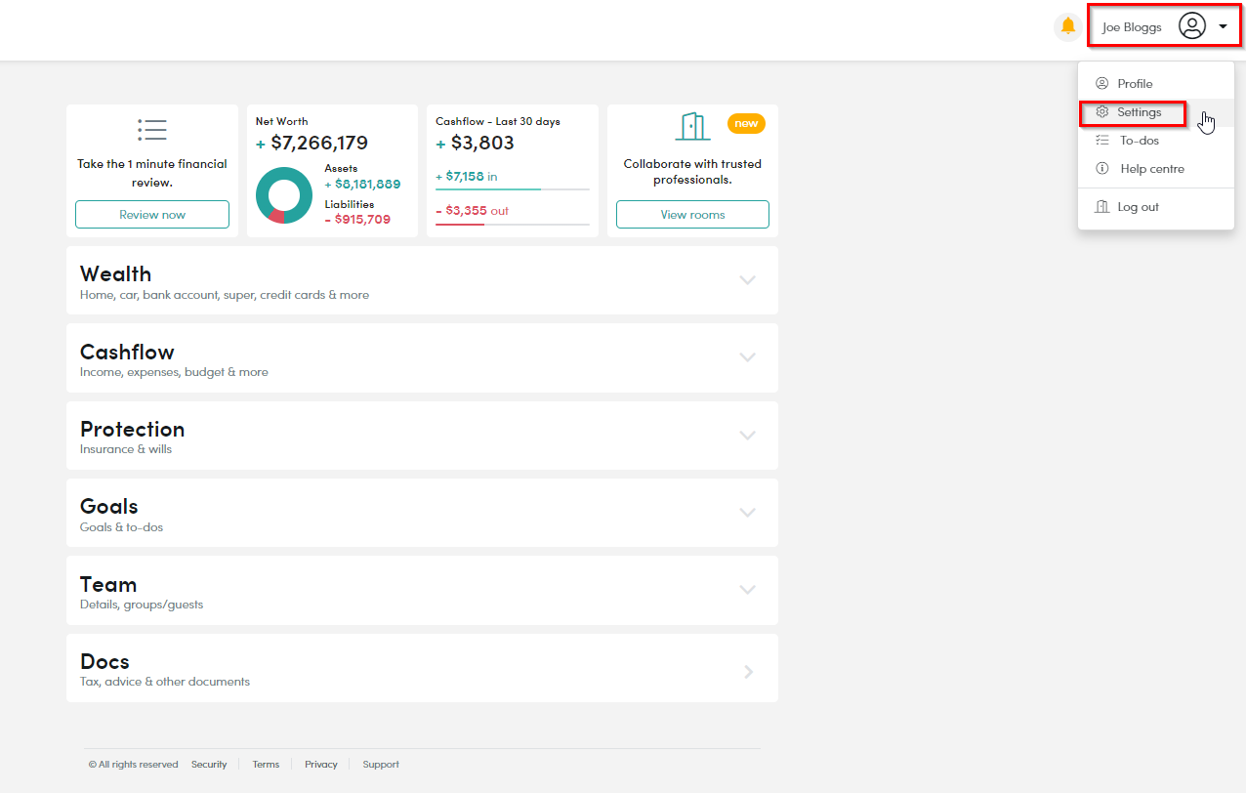This screenshot has width=1246, height=793.
Task: Expand the Protection section chevron
Action: pyautogui.click(x=748, y=436)
